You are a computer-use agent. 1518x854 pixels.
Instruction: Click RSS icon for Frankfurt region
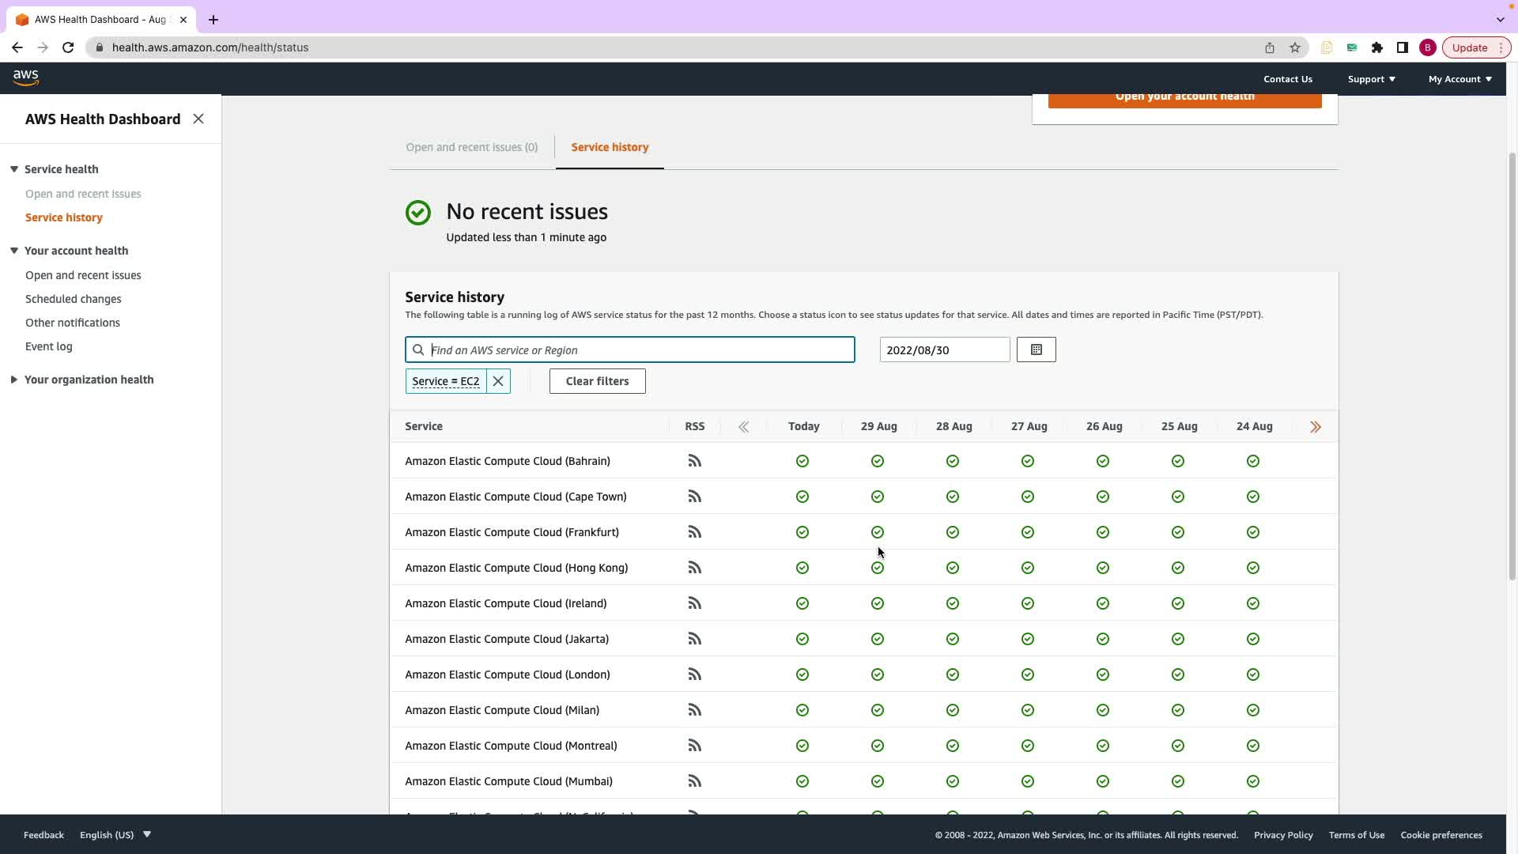click(694, 532)
